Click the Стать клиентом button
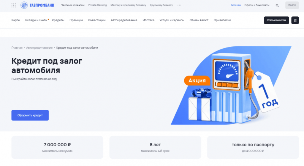This screenshot has height=166, width=304. (276, 20)
